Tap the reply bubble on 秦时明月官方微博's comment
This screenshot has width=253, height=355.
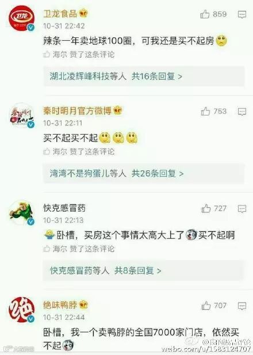pos(242,112)
